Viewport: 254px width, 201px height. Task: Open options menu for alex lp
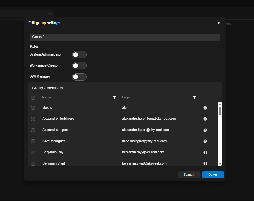pyautogui.click(x=205, y=108)
